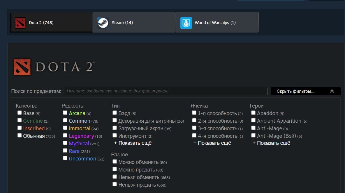Expand Показать ещё under Герой
Image resolution: width=345 pixels, height=193 pixels.
pos(271,143)
